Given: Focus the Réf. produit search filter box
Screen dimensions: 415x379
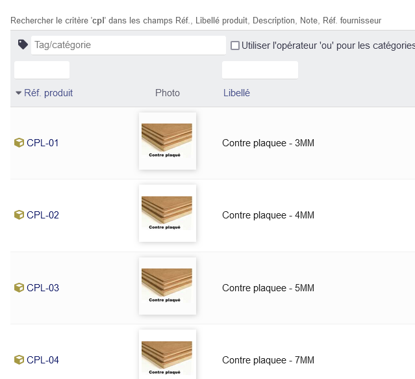Looking at the screenshot, I should [42, 70].
